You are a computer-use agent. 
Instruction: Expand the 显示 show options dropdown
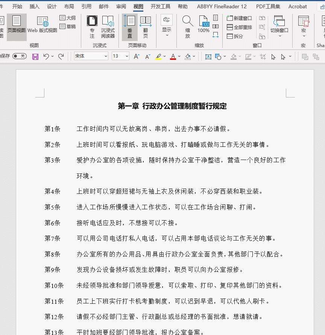[167, 26]
